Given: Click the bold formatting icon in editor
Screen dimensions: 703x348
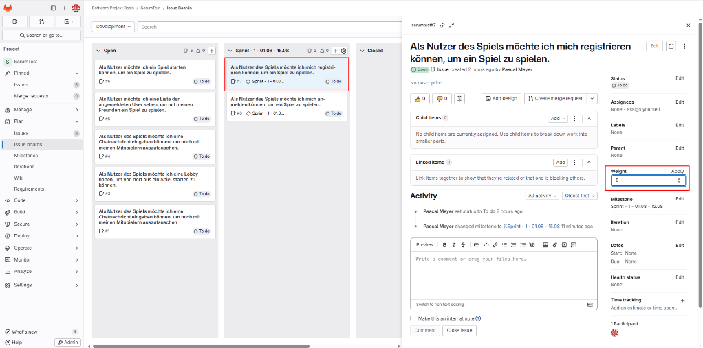Looking at the screenshot, I should click(444, 244).
